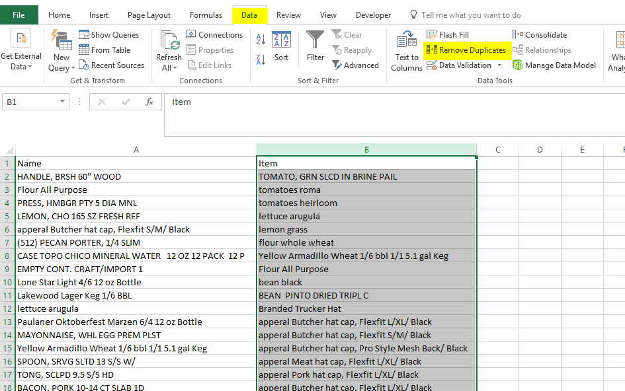Run Flash Fill
625x391 pixels.
[x=448, y=34]
